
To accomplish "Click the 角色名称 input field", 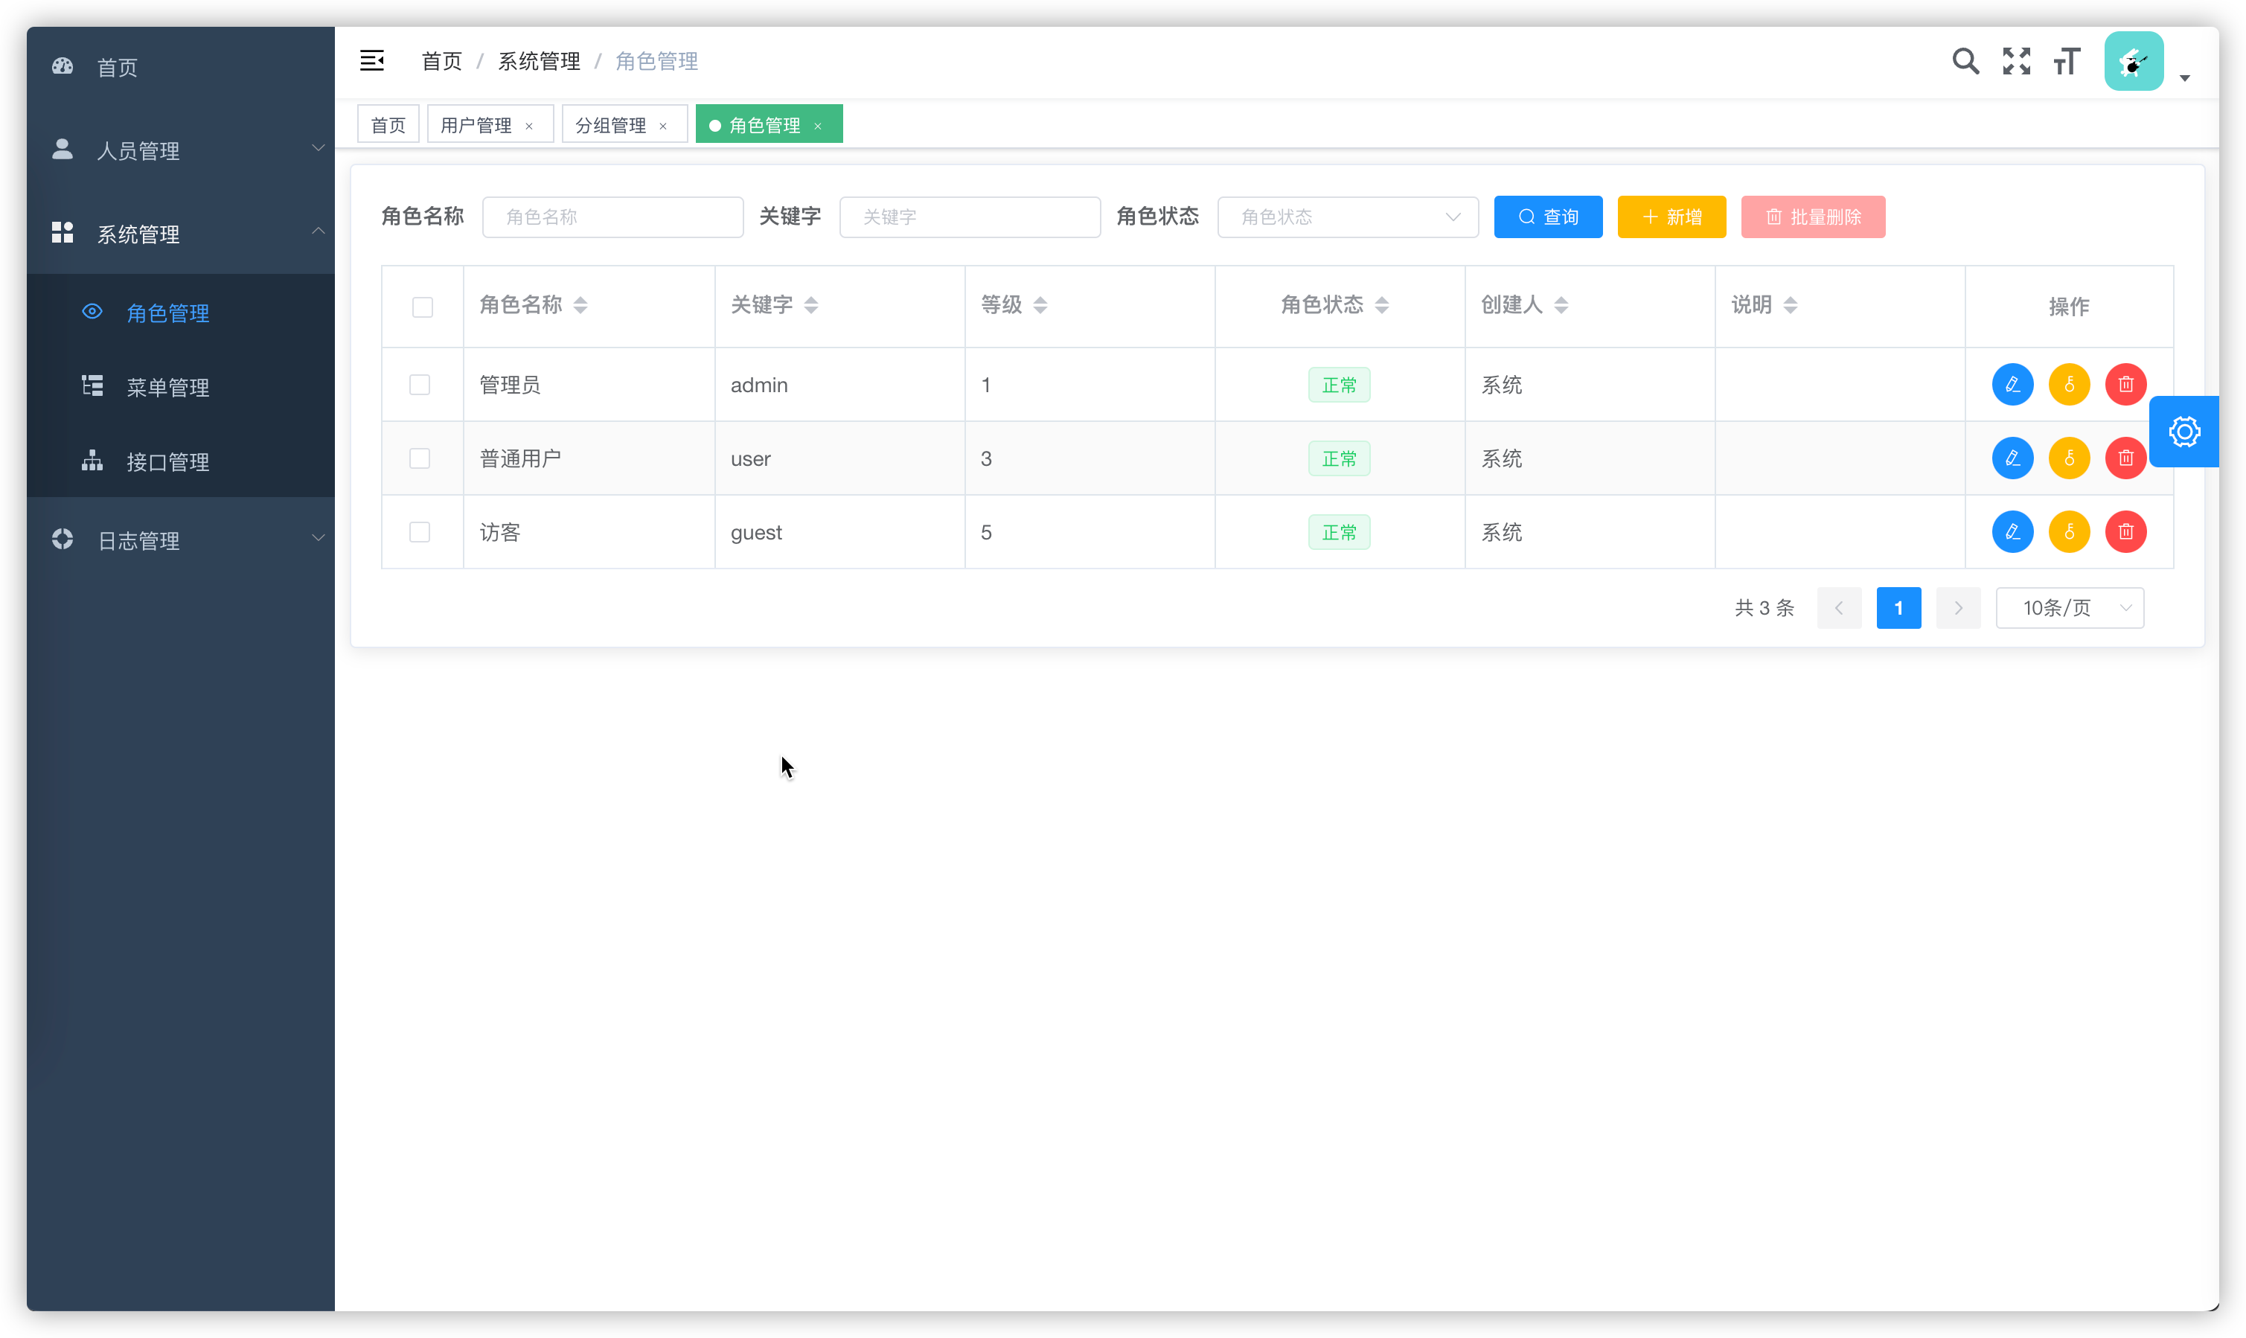I will click(612, 217).
